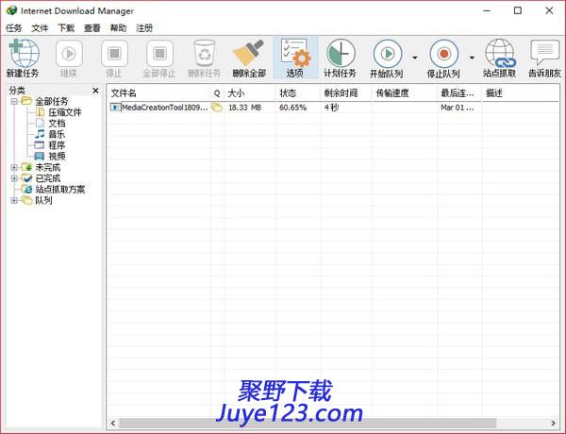Open the arrow dropdown next to 停止队列
The height and width of the screenshot is (434, 566).
(472, 58)
